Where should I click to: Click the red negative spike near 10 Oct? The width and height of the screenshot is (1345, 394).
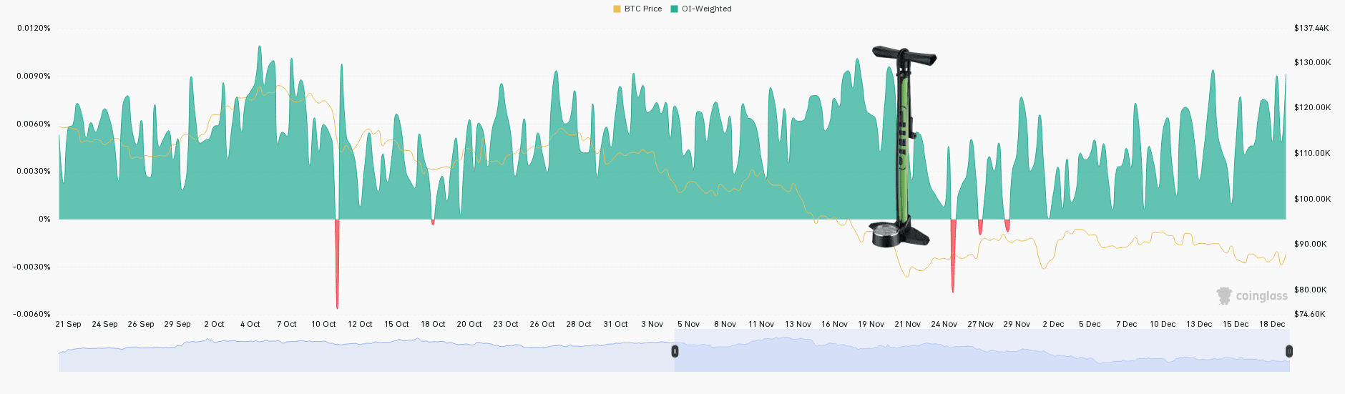(x=337, y=263)
